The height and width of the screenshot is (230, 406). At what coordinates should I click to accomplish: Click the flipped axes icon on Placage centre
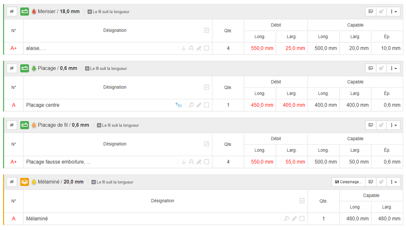[x=178, y=105]
